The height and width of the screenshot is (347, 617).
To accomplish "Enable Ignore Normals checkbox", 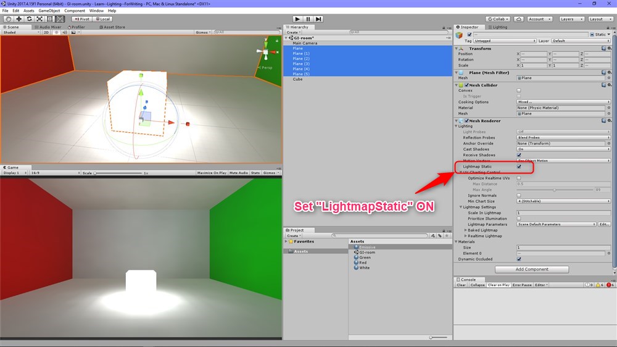I will click(x=519, y=195).
